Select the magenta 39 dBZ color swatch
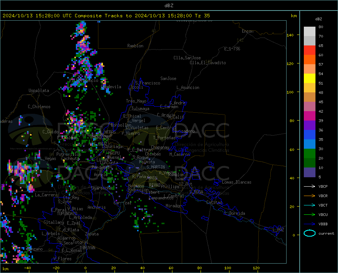Image resolution: width=338 pixels, height=273 pixels. pos(309,116)
